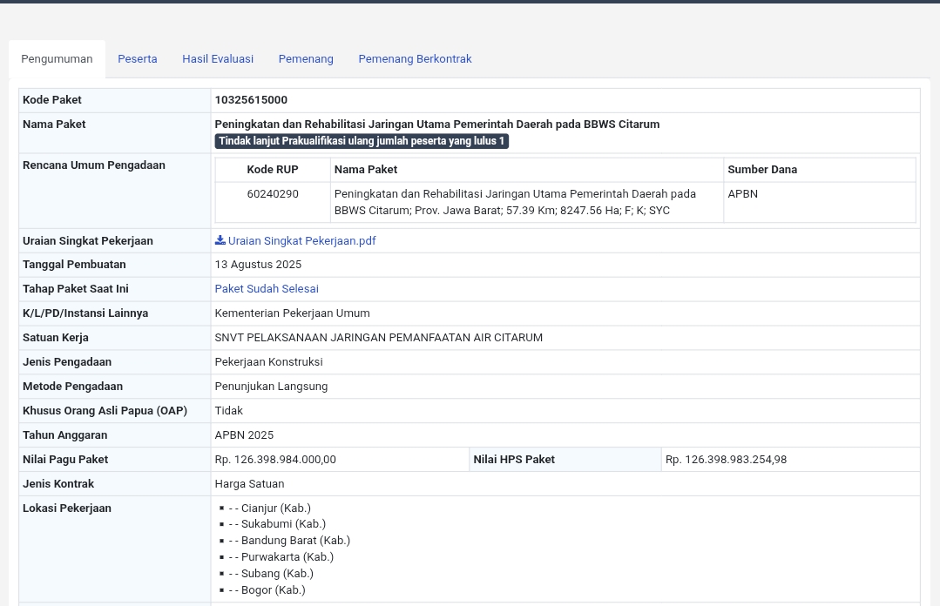940x606 pixels.
Task: Click the Satuan Kerja value SNVT PELAKSANAAN JARINGAN
Action: pyautogui.click(x=378, y=338)
